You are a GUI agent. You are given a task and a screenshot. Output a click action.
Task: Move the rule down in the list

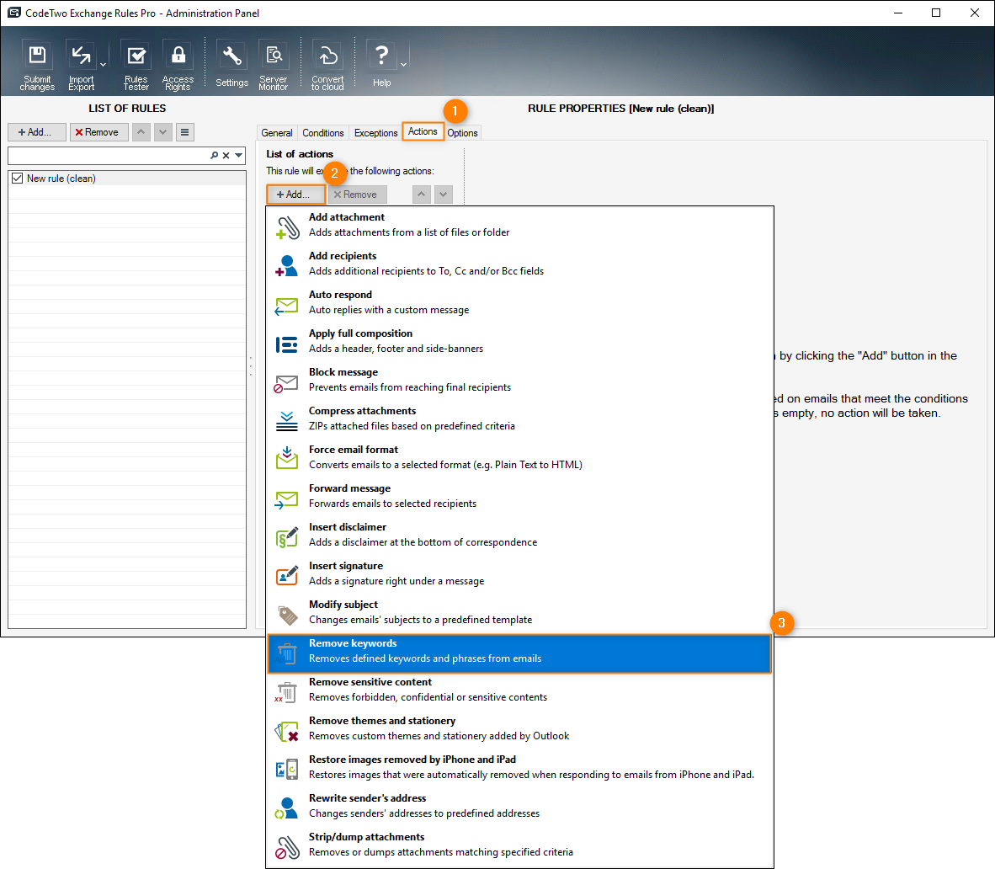[x=163, y=132]
